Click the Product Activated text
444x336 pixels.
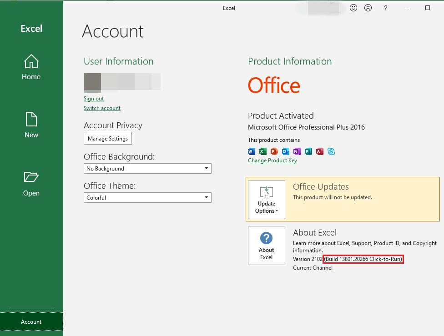[281, 115]
